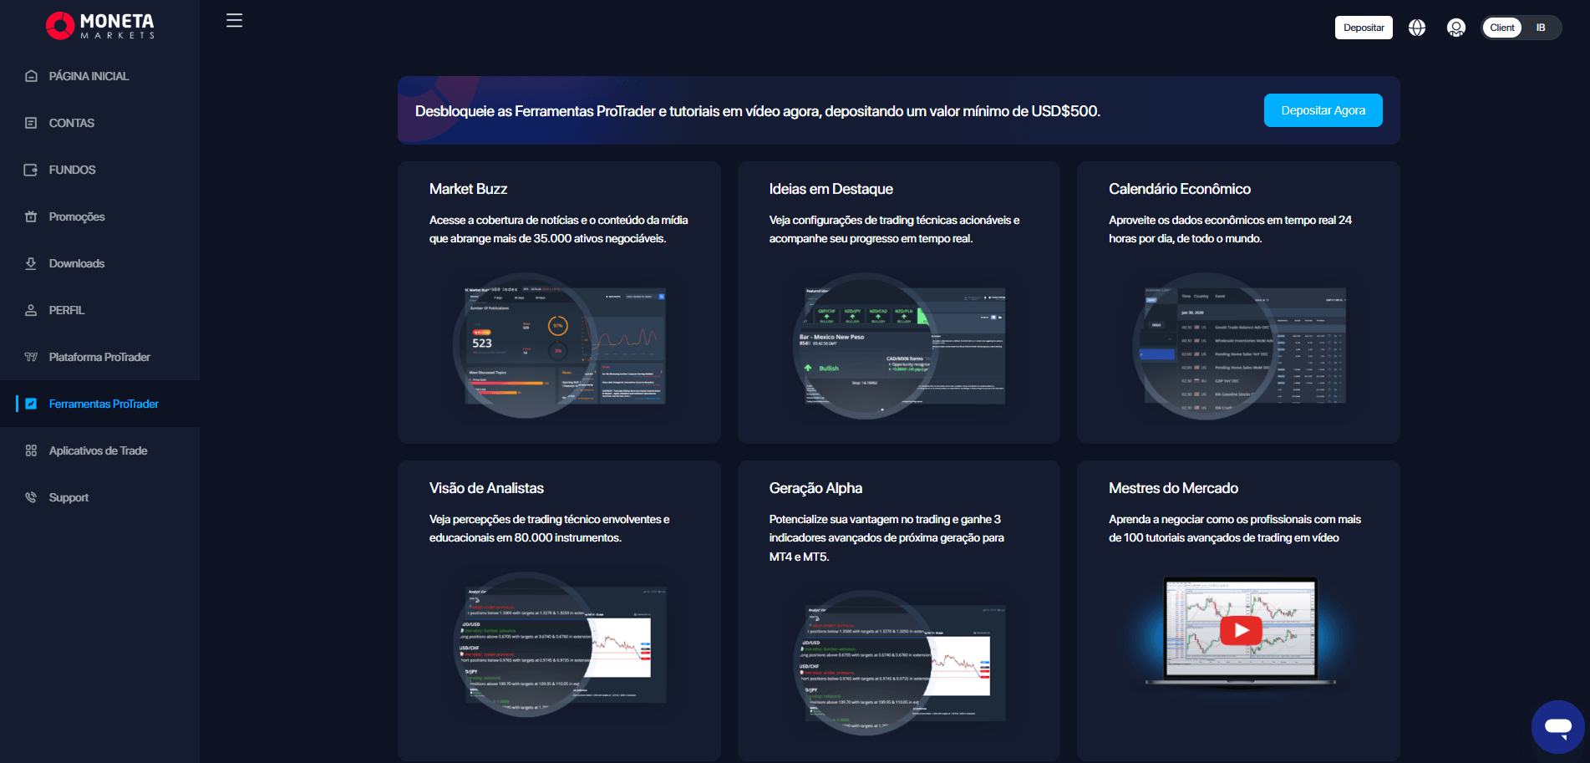Click the grid icon beside Aplicativos de Trade
Screen dimensions: 1590x763
[31, 450]
